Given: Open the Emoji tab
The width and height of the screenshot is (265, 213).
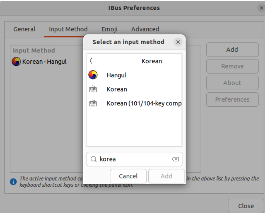Looking at the screenshot, I should 109,29.
